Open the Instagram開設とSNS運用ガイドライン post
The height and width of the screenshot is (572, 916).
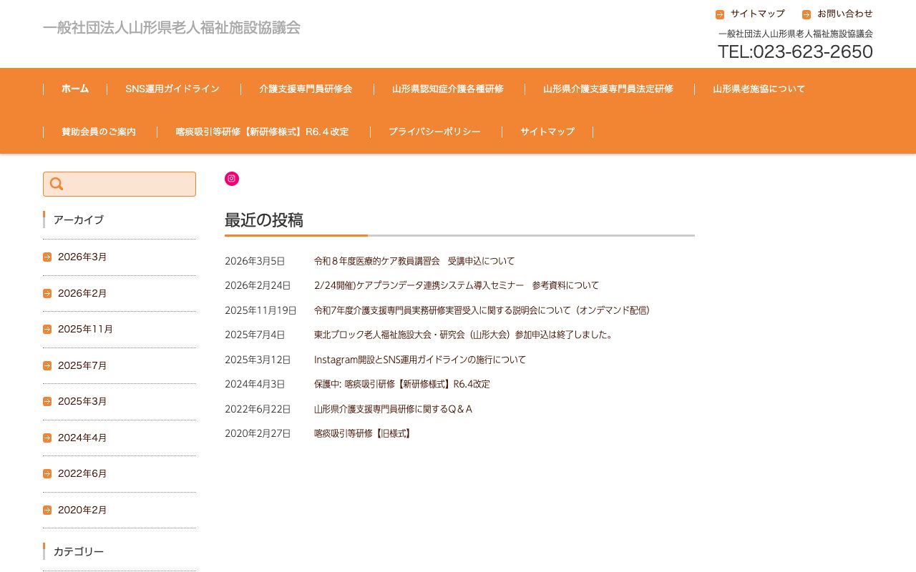420,360
